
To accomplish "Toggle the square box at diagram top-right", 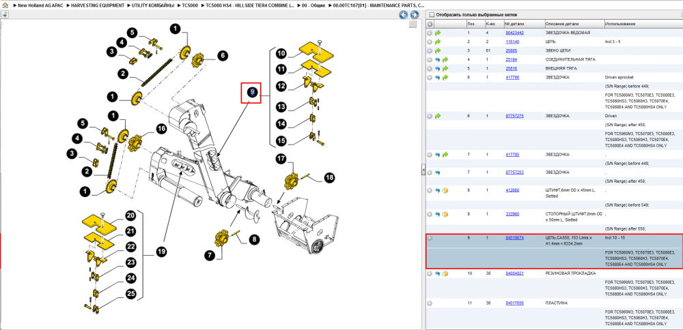I will click(413, 25).
